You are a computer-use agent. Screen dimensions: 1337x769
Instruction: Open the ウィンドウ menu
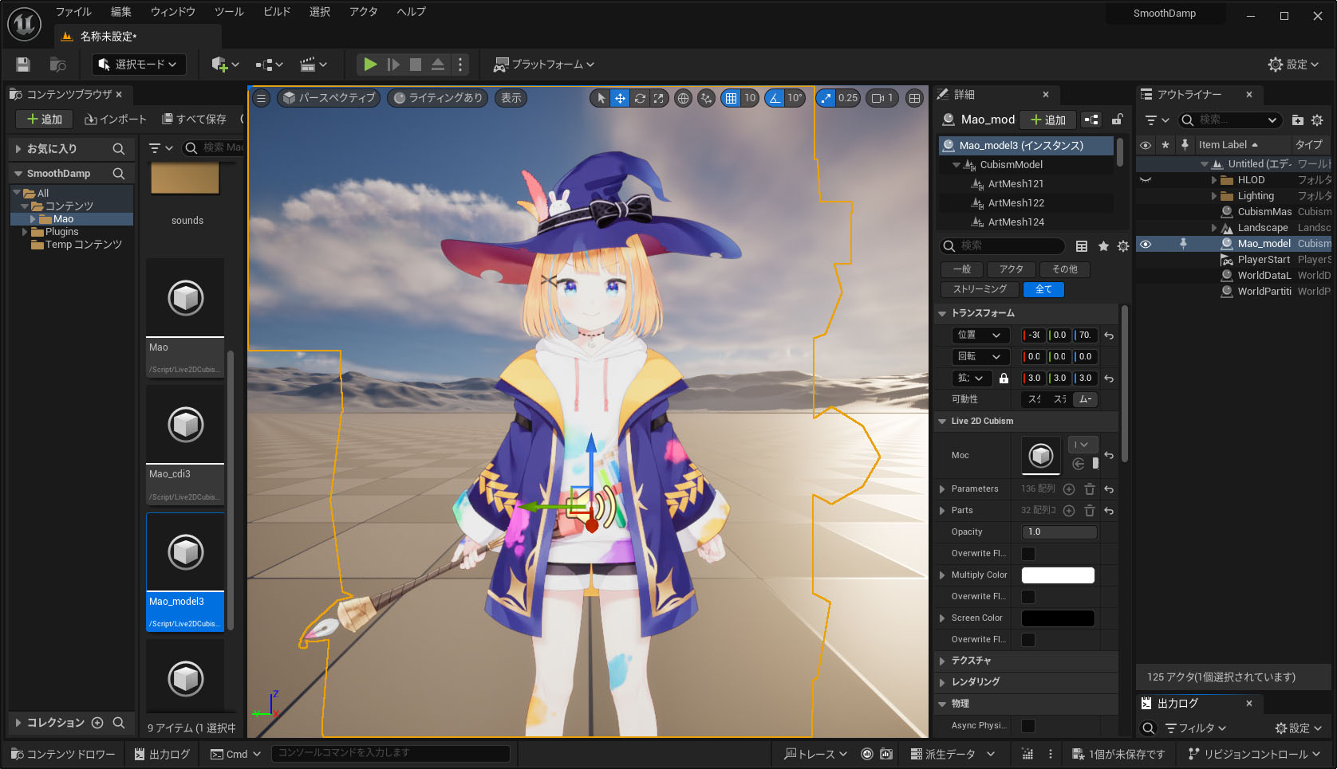[x=173, y=12]
